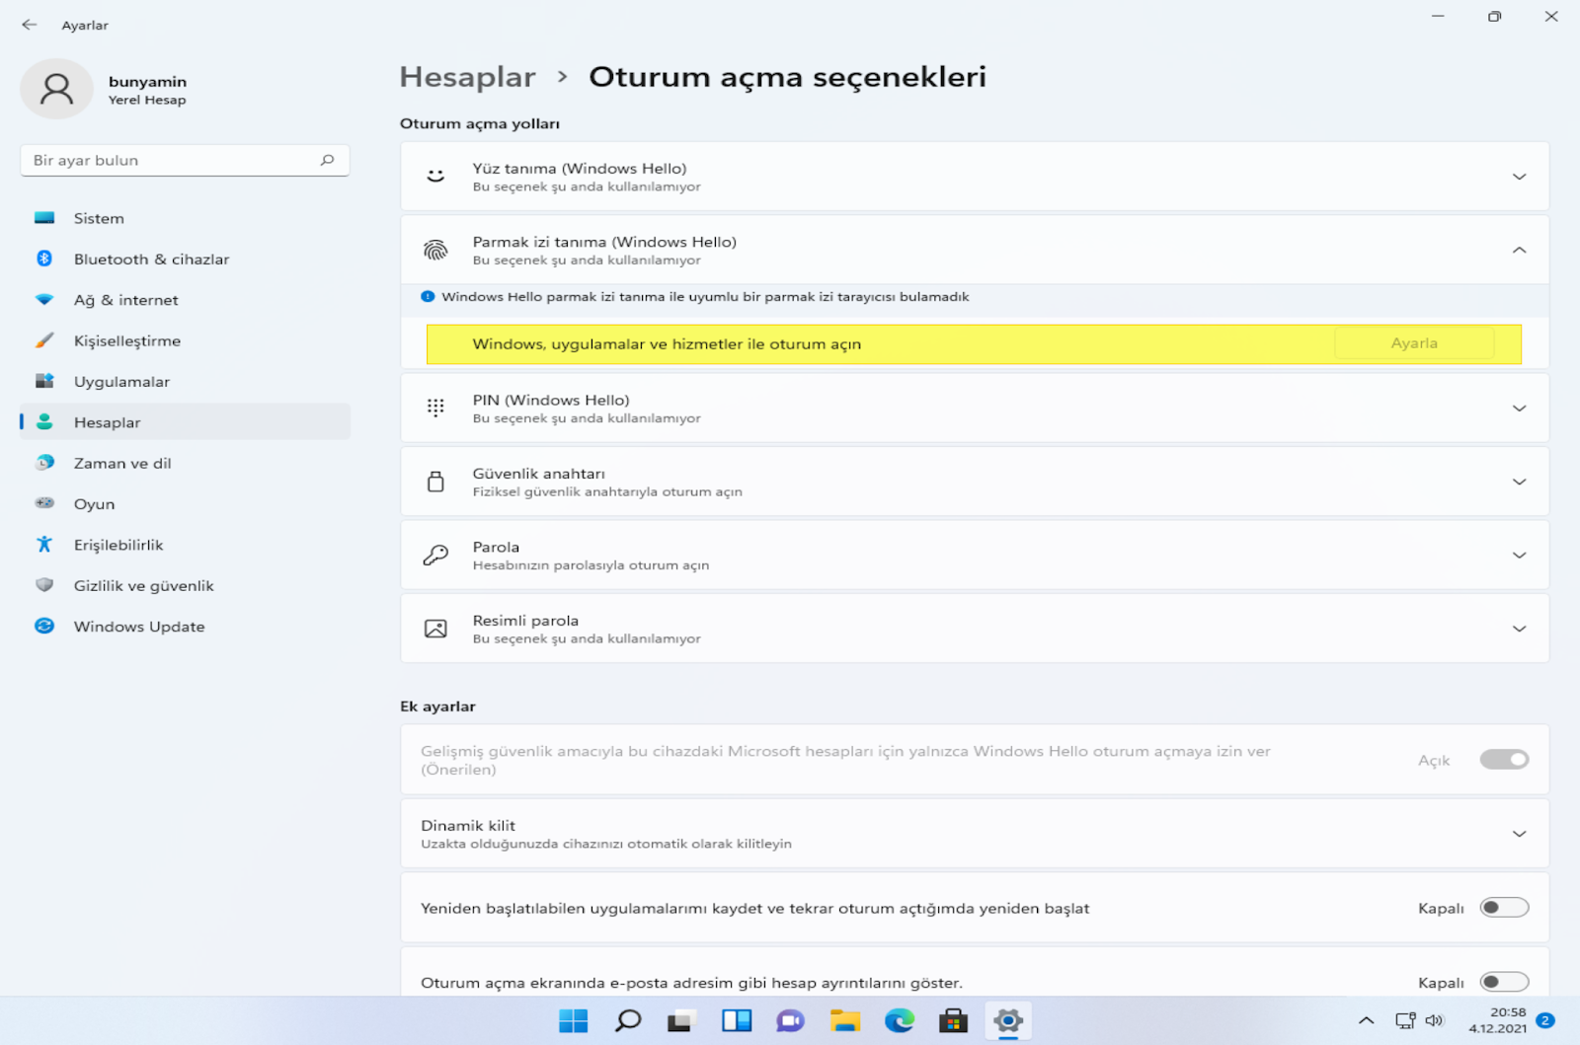Expand Dinamik kilit chevron
The image size is (1580, 1045).
pos(1519,834)
